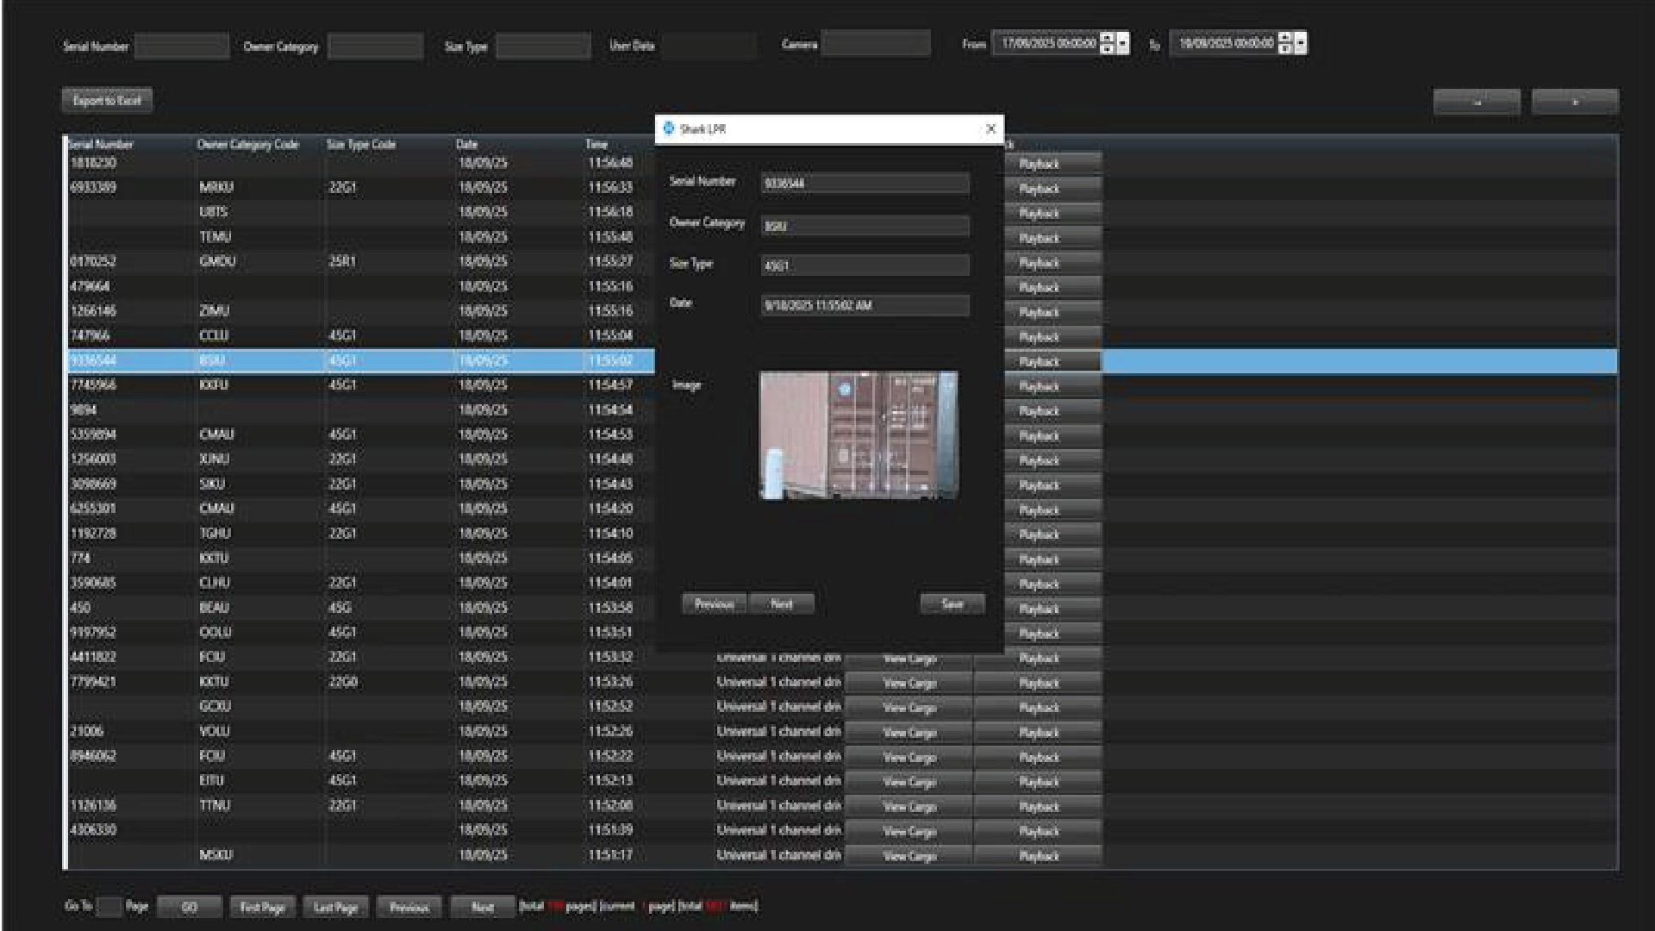Click the Go To page number field
This screenshot has height=931, width=1655.
pos(109,907)
